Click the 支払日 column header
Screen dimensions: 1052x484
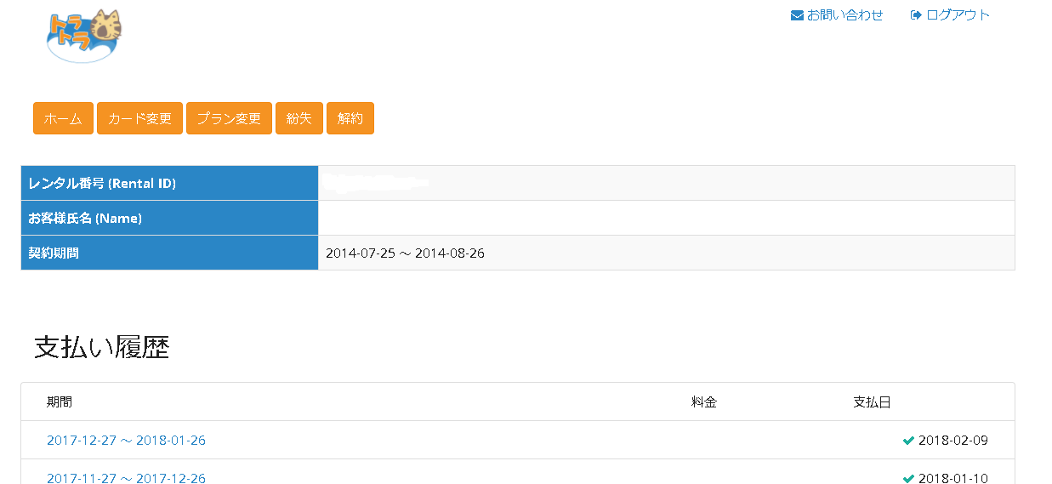[872, 402]
